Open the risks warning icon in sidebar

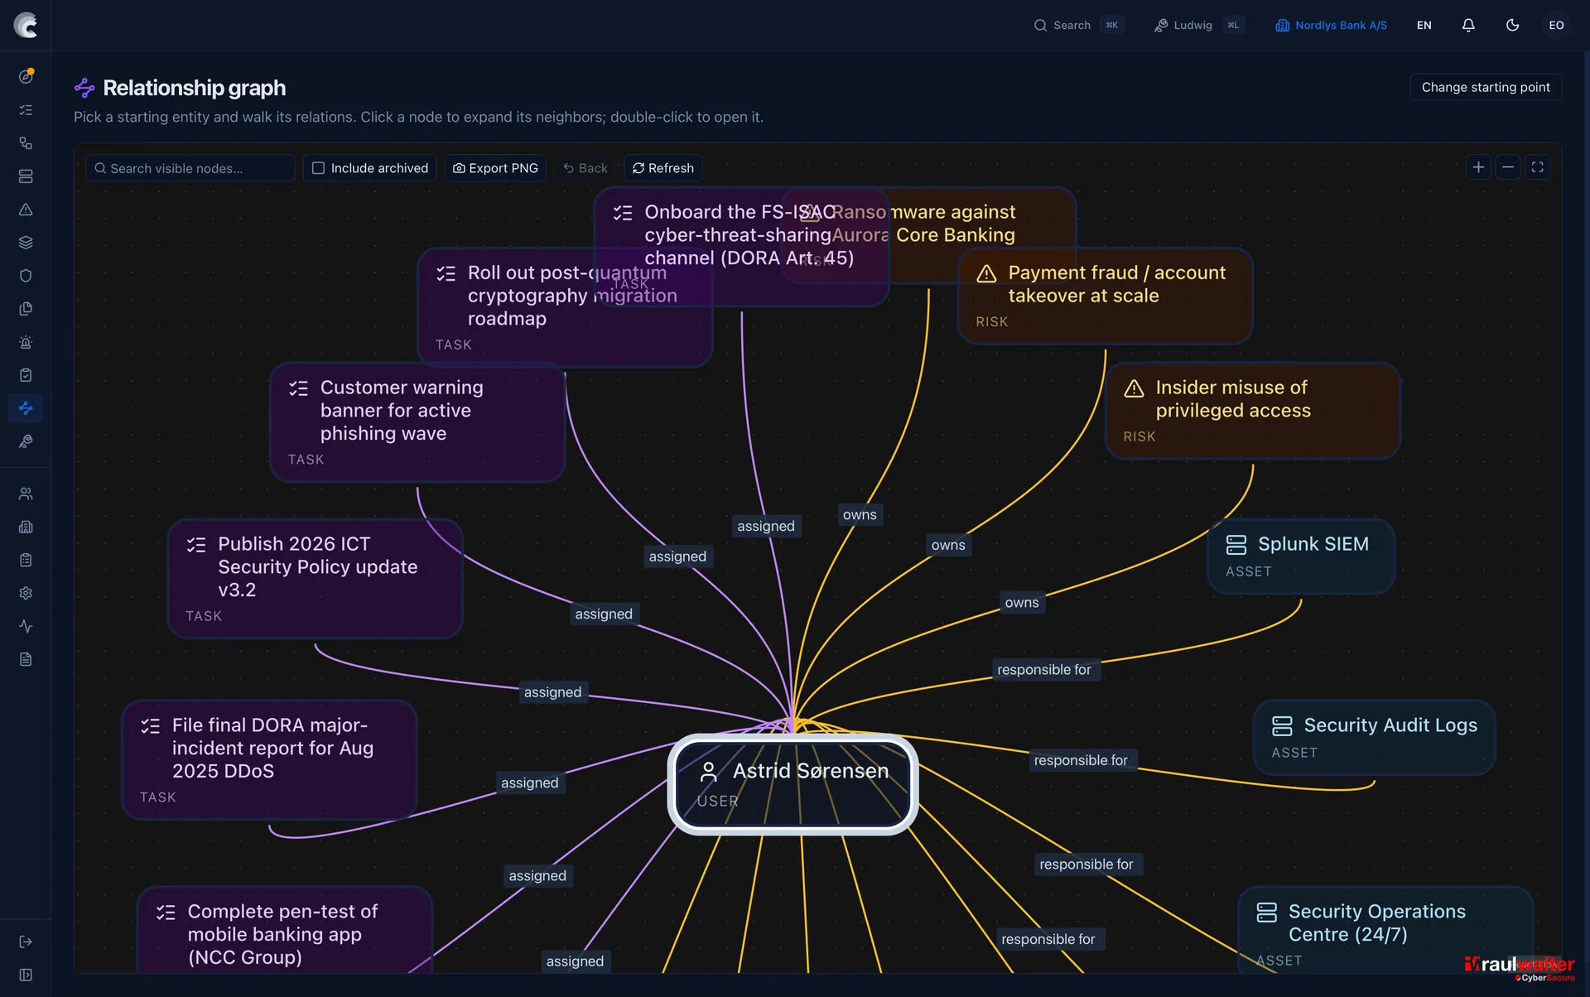[x=26, y=210]
